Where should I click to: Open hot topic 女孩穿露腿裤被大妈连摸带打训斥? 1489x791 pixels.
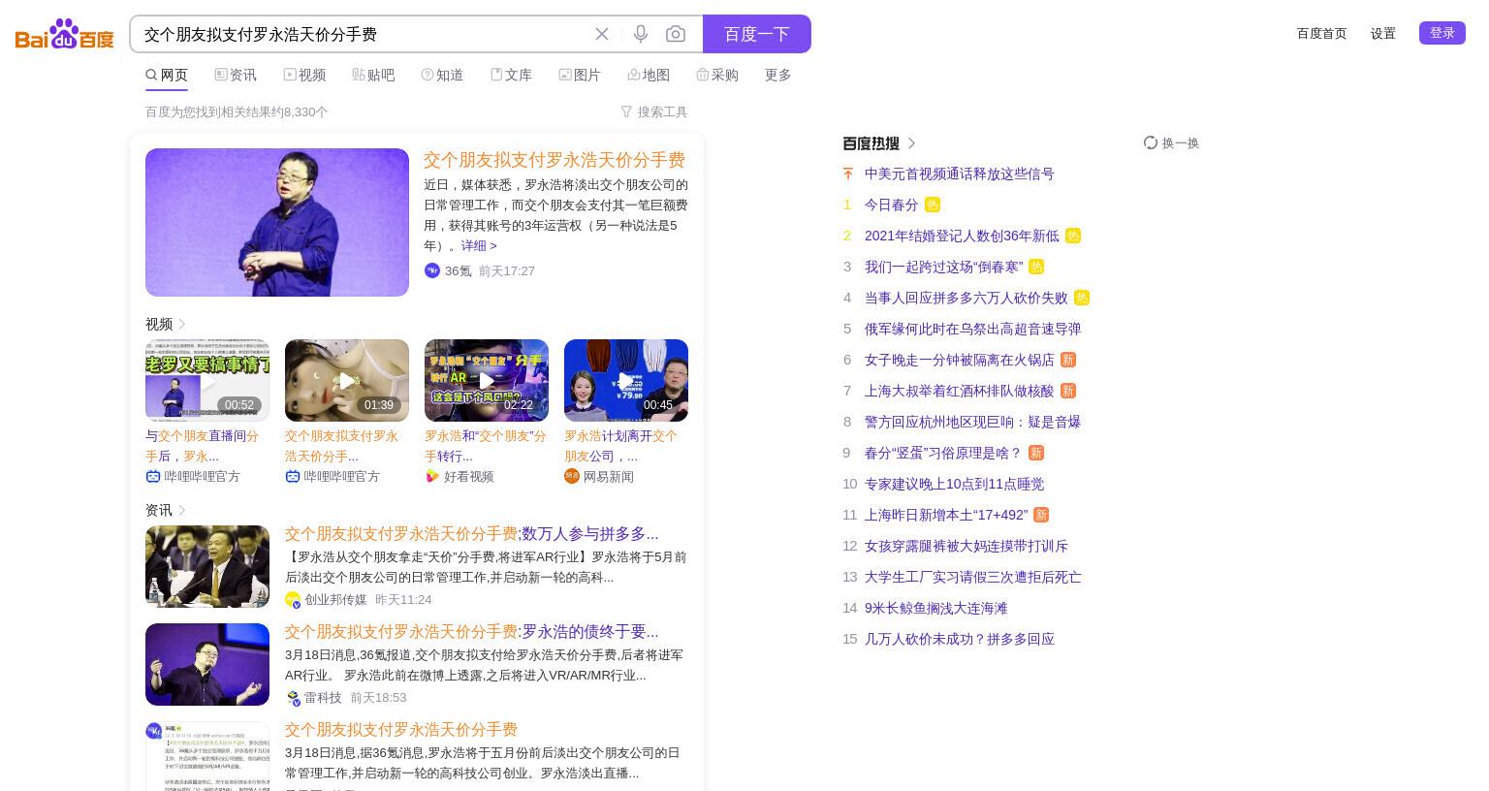click(x=966, y=546)
